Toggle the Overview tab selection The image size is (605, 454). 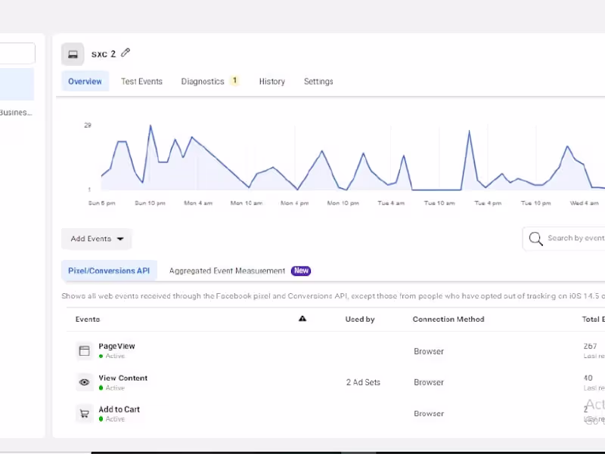[85, 81]
